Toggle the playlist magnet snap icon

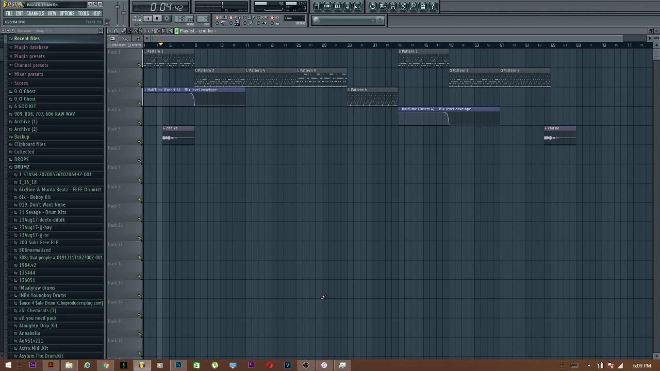[116, 31]
